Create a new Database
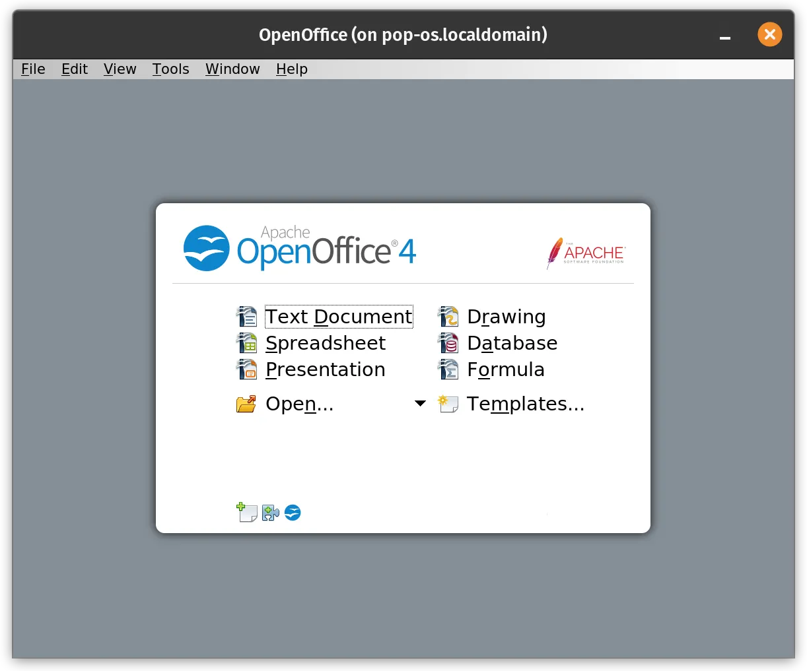 click(512, 342)
